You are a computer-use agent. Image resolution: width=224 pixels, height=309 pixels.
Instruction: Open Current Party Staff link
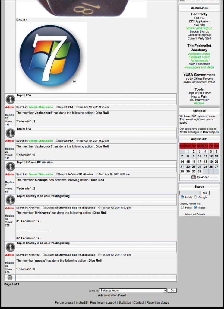pyautogui.click(x=199, y=38)
